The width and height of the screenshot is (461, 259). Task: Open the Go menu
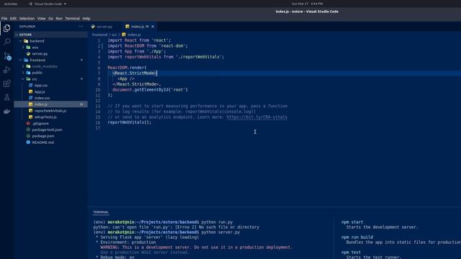tap(51, 18)
